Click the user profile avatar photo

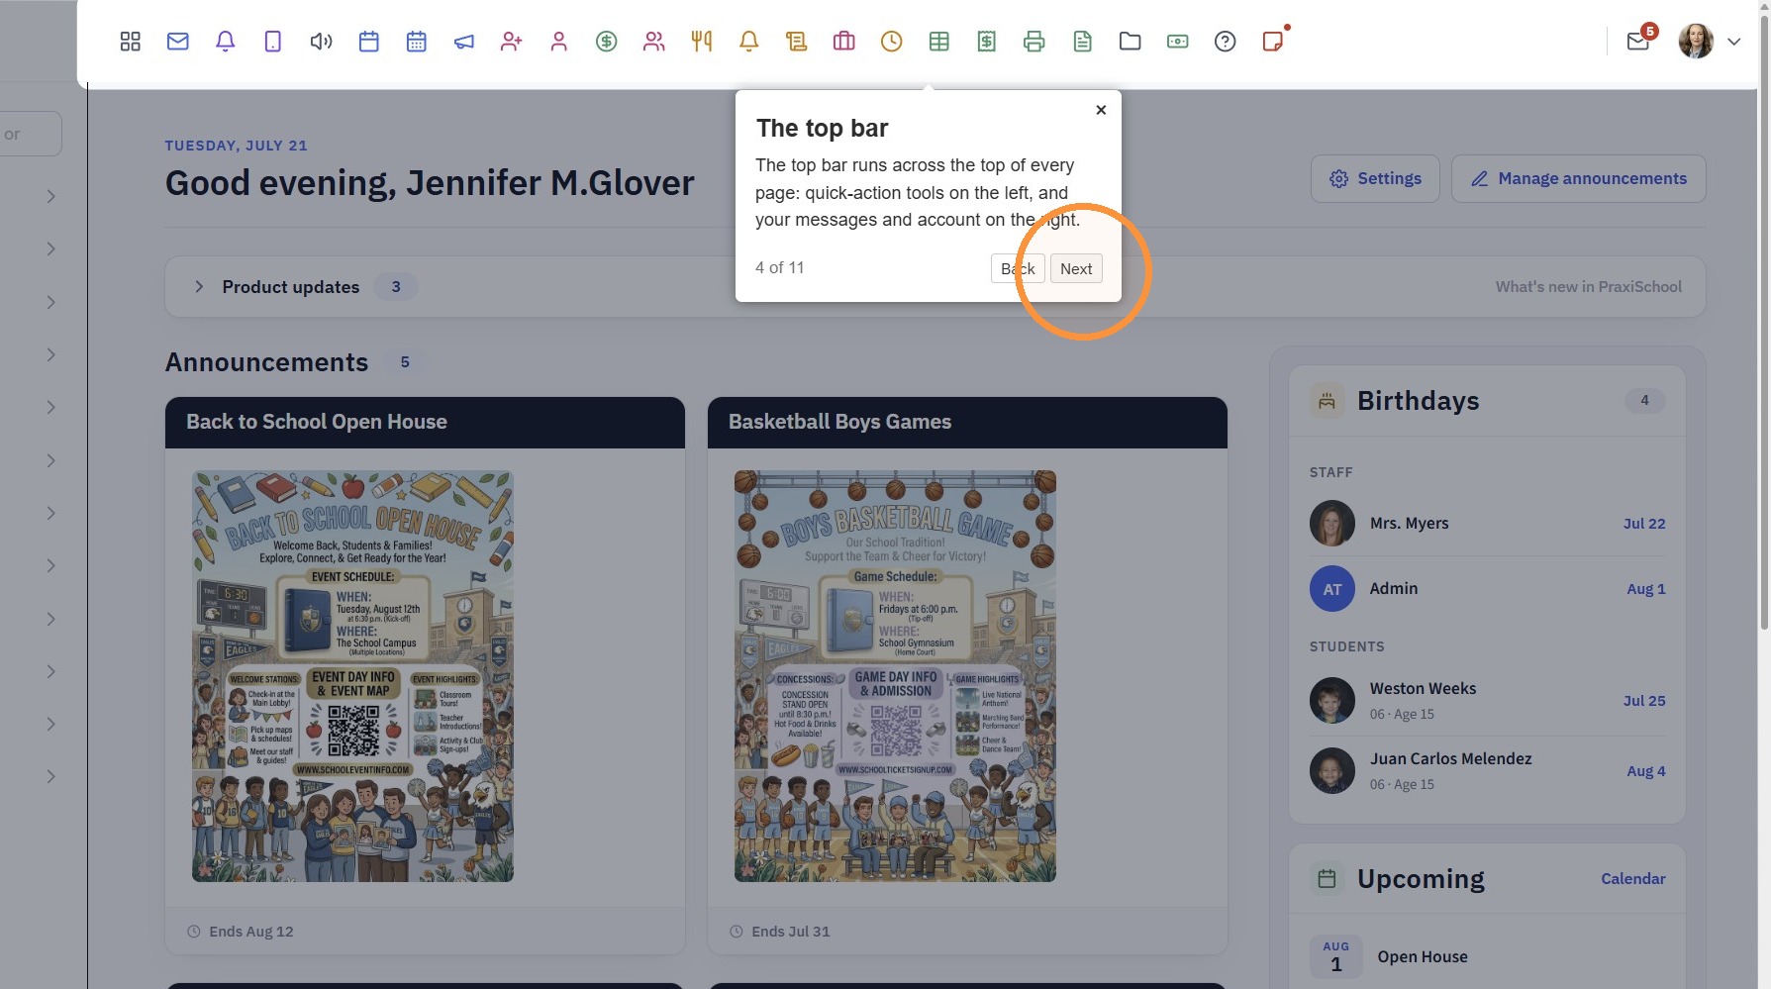click(1696, 42)
